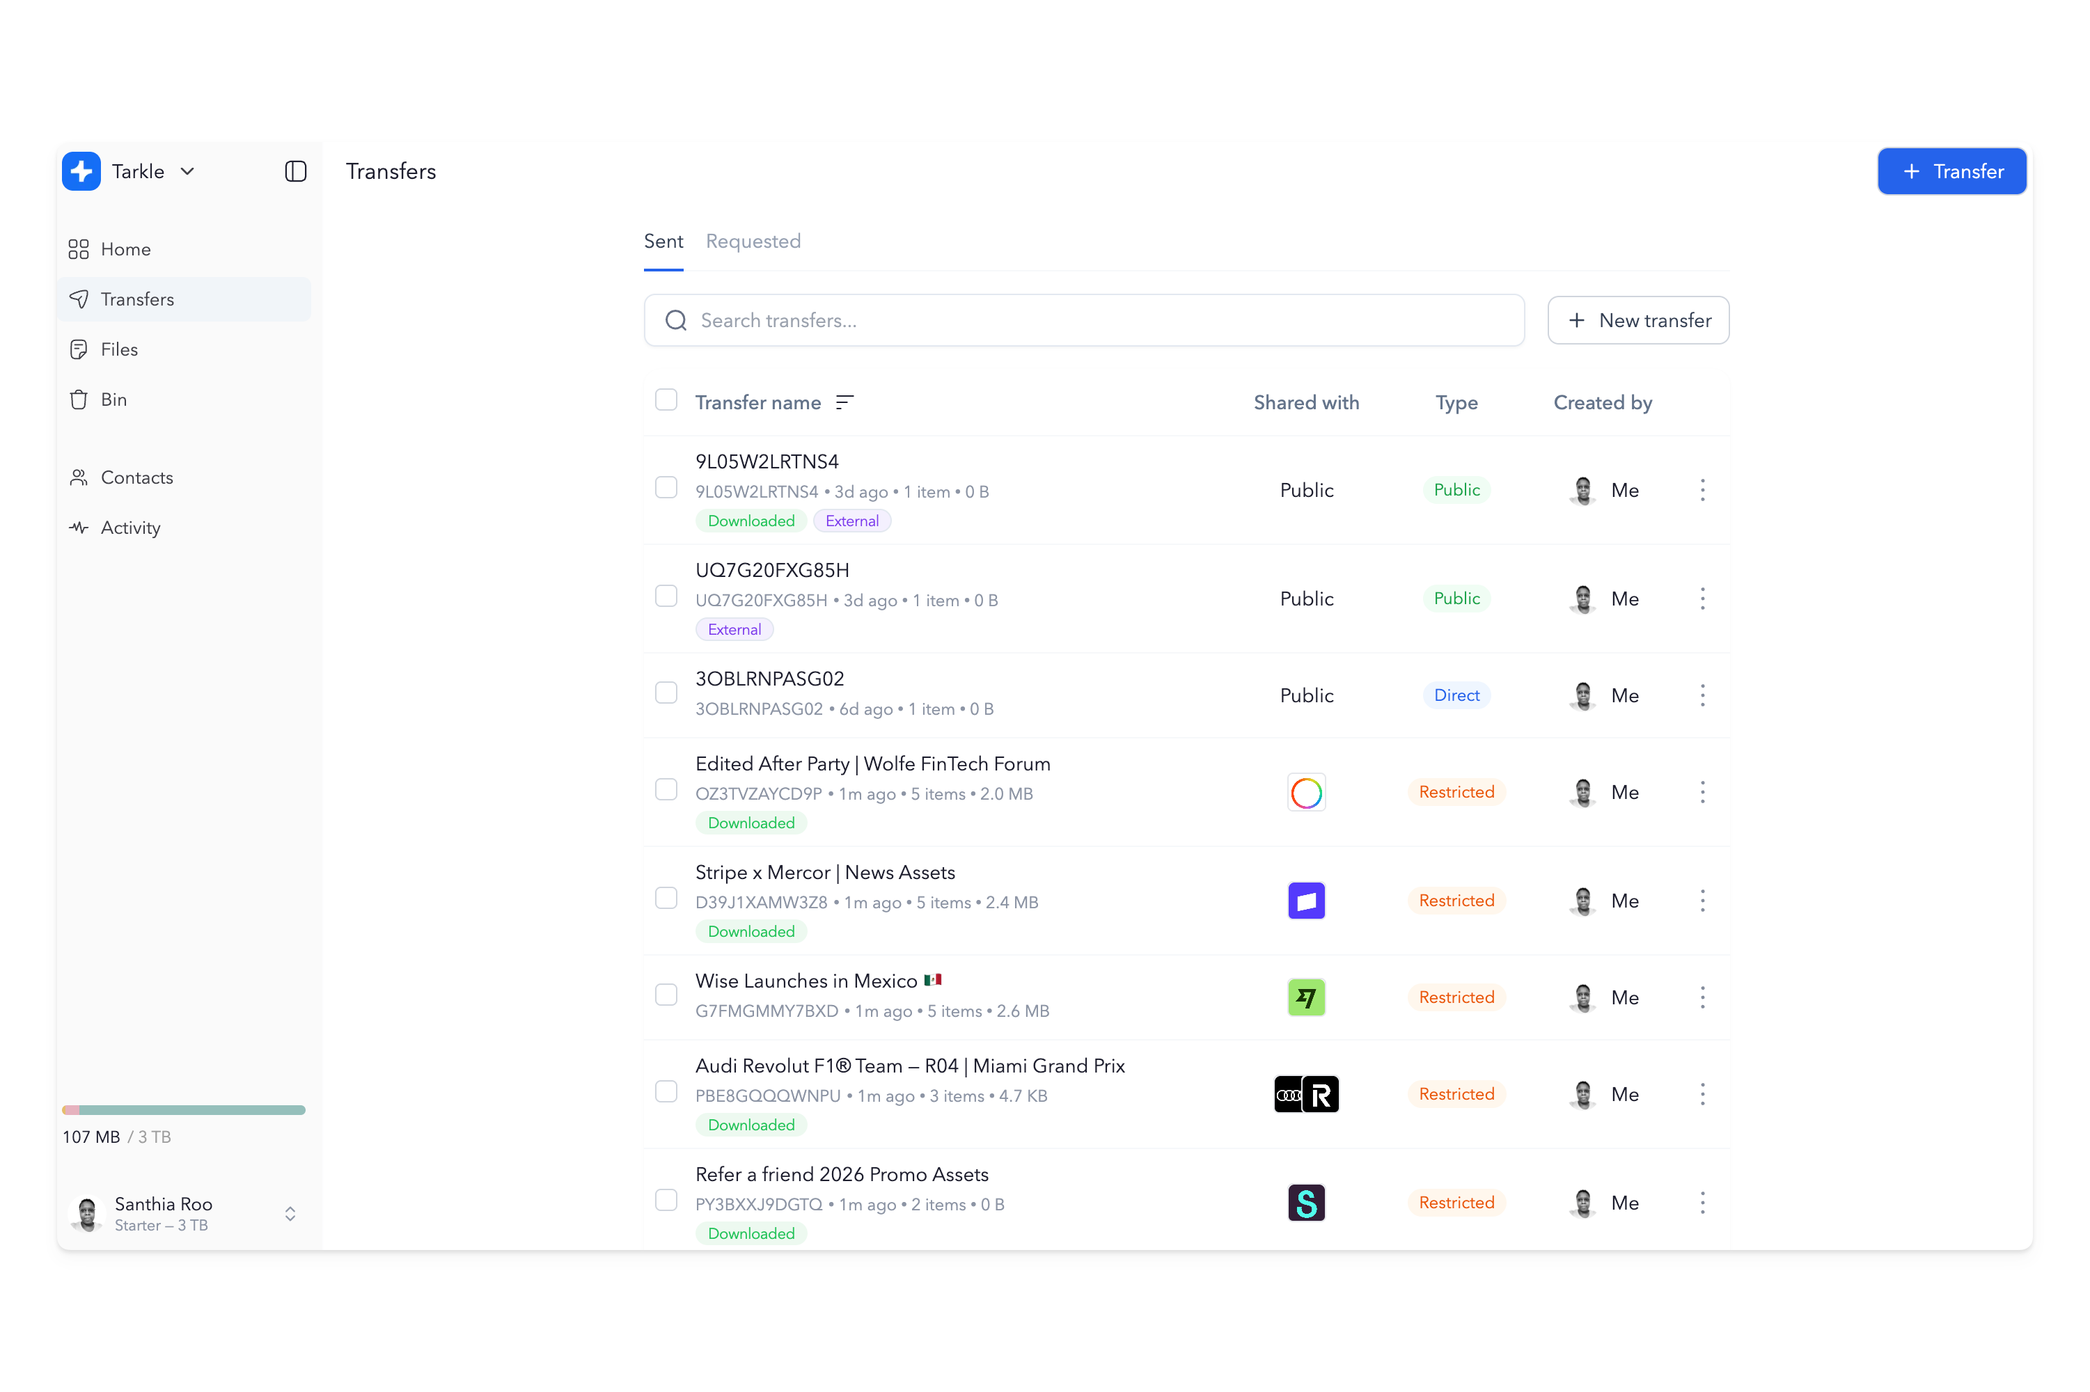The height and width of the screenshot is (1392, 2090).
Task: Check the Edited After Party transfer checkbox
Action: click(666, 789)
